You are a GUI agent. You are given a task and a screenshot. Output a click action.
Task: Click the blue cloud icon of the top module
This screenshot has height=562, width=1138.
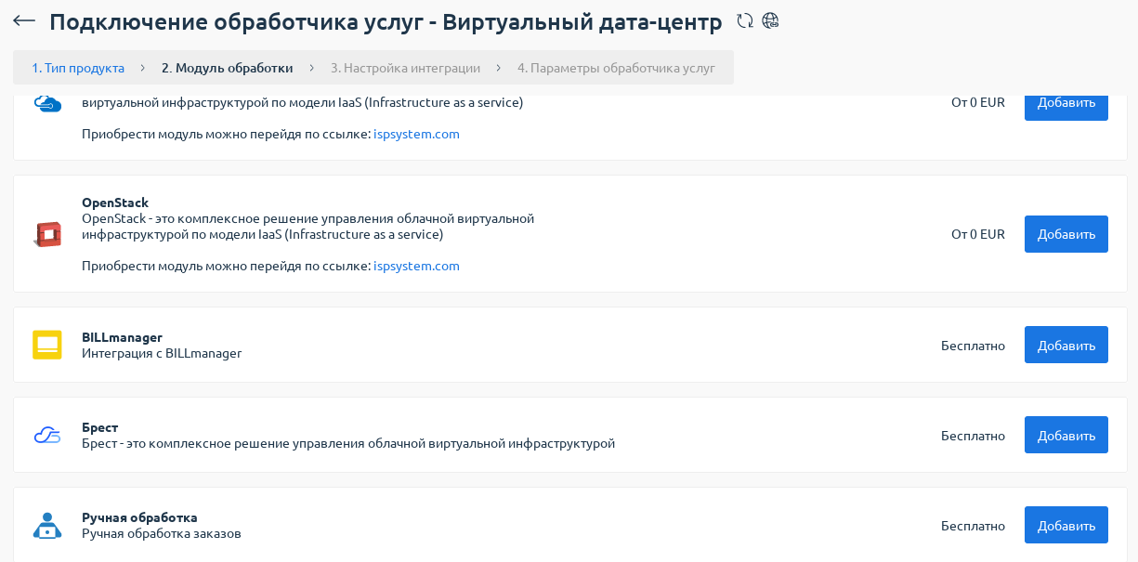tap(47, 103)
